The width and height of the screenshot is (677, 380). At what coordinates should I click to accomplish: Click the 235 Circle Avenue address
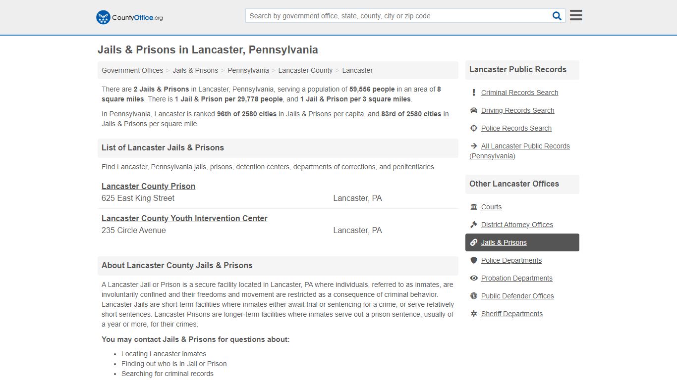(134, 230)
